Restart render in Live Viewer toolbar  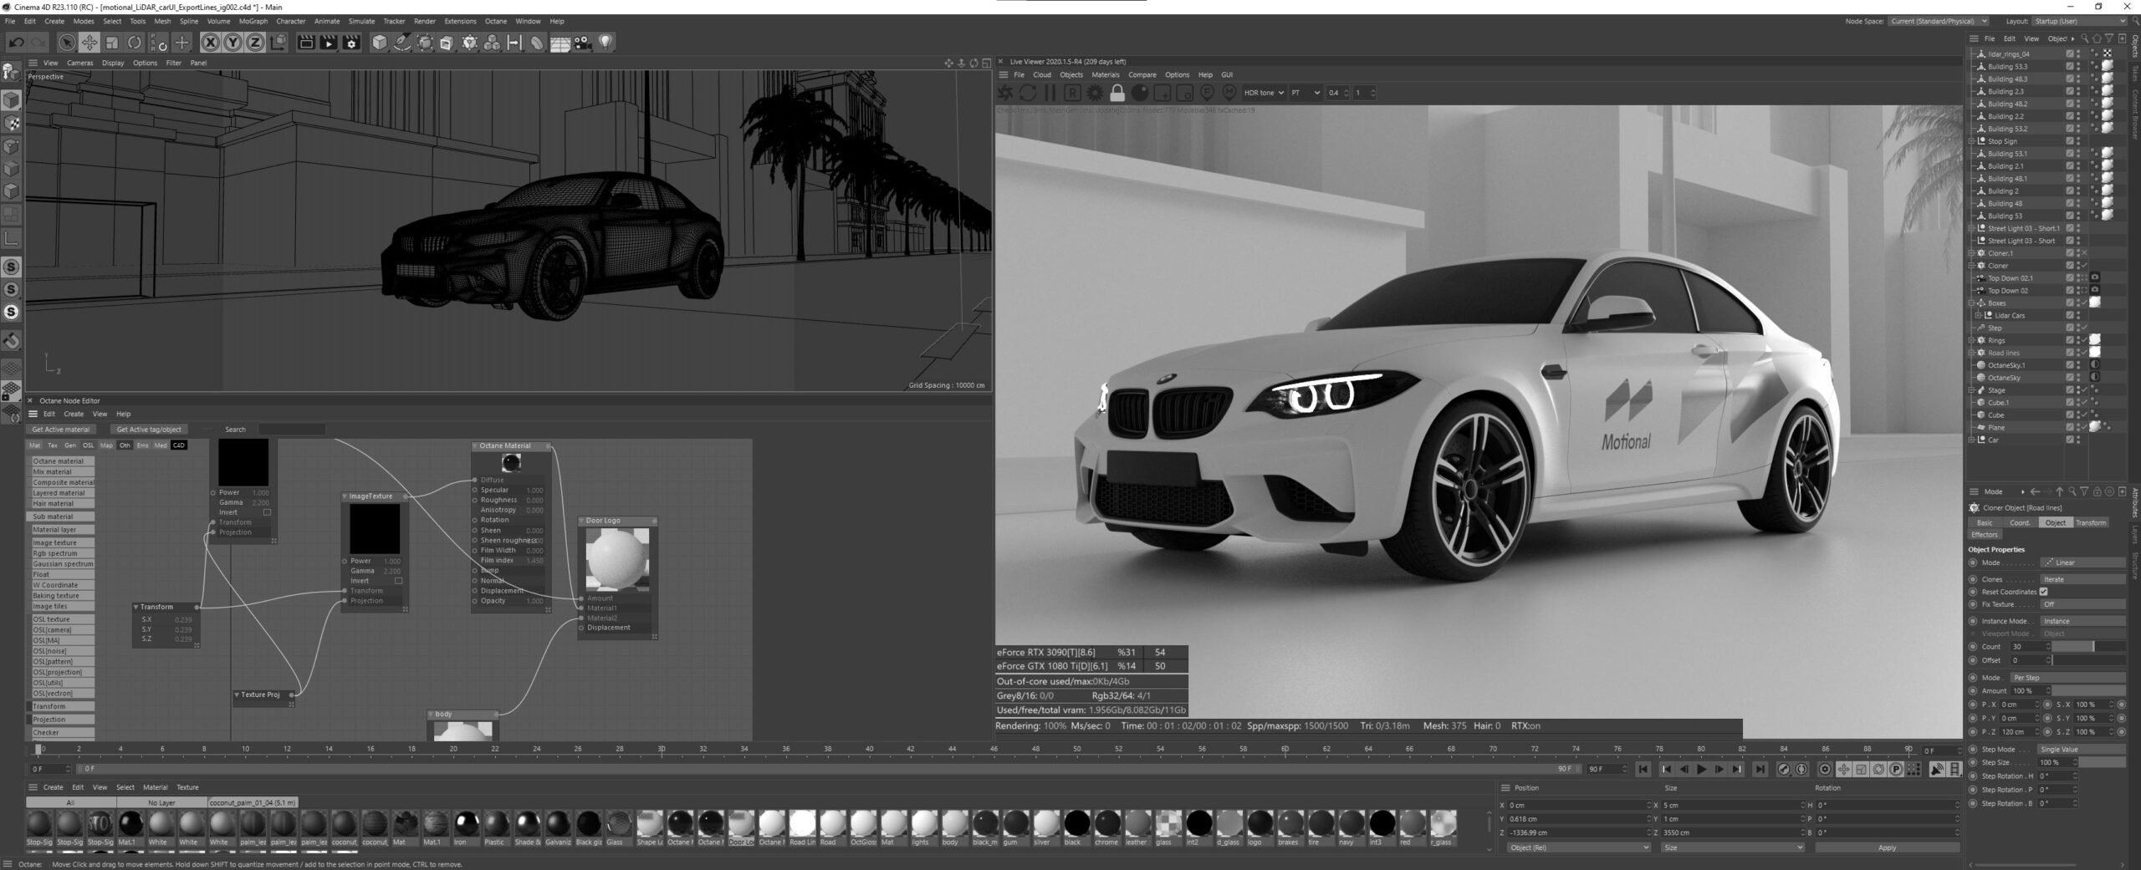point(1028,93)
